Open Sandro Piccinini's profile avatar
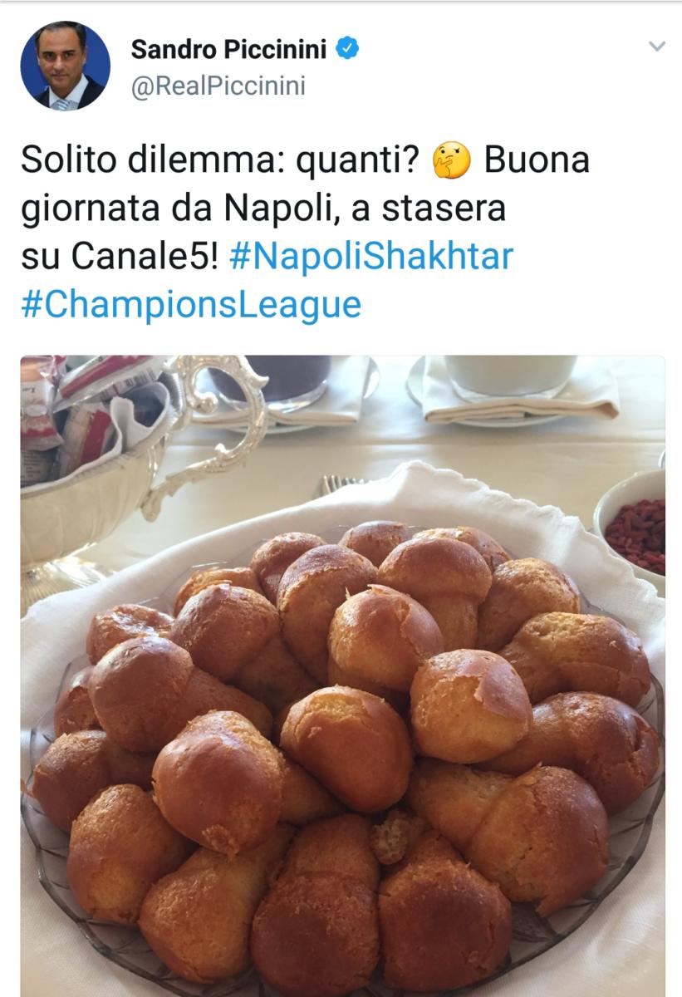682x997 pixels. click(65, 66)
